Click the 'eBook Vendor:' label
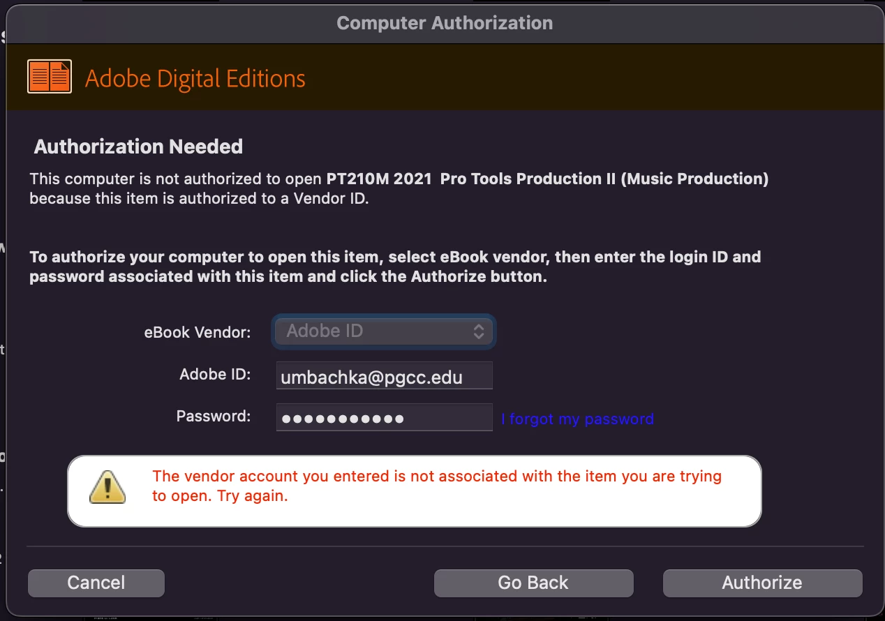 198,332
